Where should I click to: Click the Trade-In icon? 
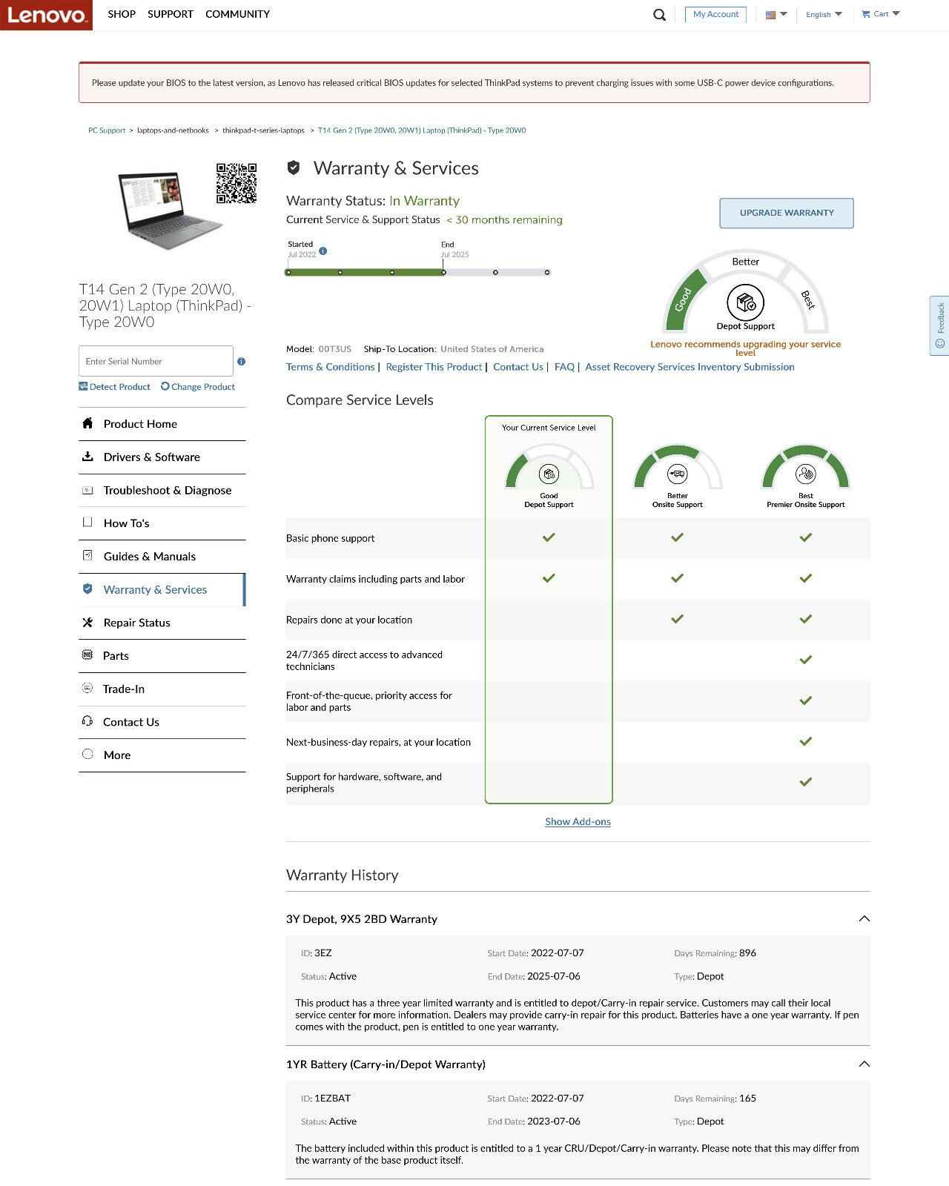pyautogui.click(x=87, y=688)
